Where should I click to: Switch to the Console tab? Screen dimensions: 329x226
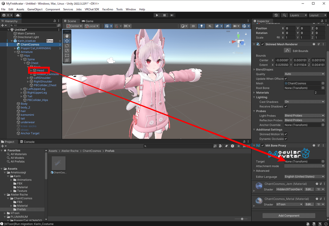point(27,142)
